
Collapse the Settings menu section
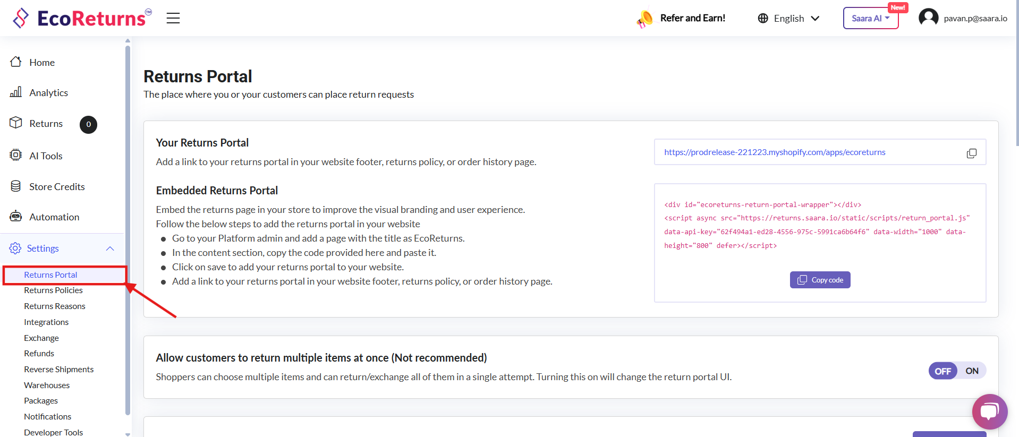110,249
